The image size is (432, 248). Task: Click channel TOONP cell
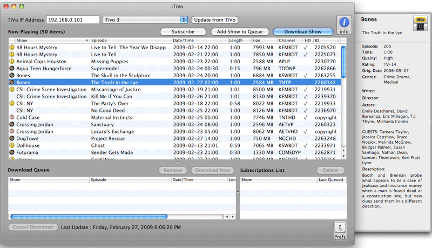point(287,68)
